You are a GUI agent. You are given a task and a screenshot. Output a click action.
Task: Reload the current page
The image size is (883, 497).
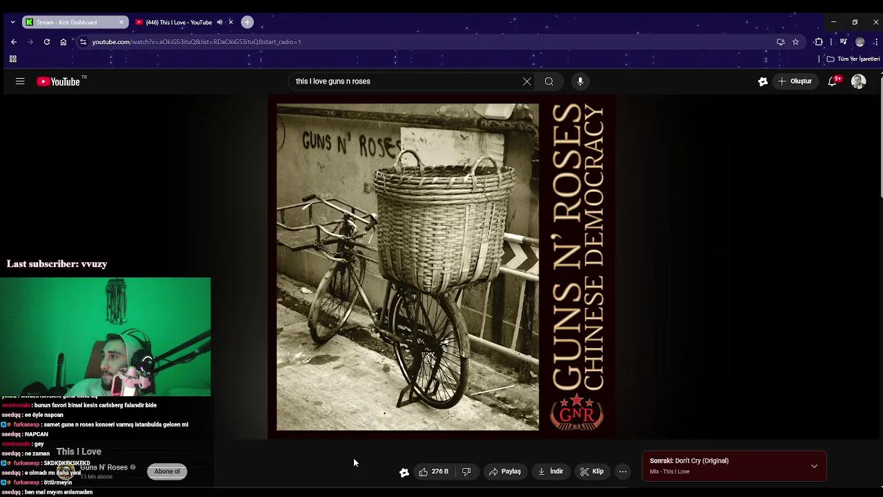click(47, 42)
